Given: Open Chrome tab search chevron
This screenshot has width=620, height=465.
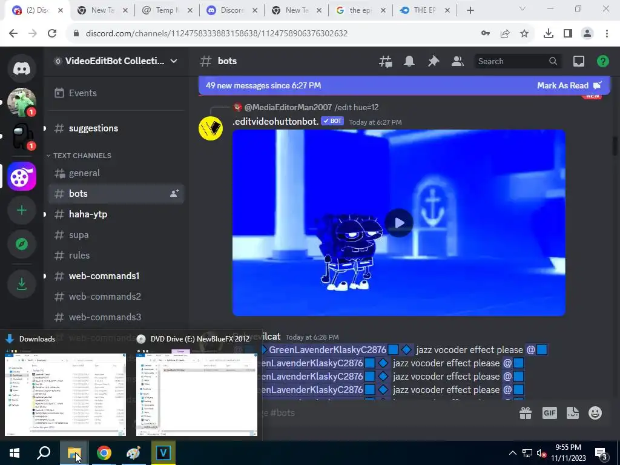Looking at the screenshot, I should coord(523,9).
